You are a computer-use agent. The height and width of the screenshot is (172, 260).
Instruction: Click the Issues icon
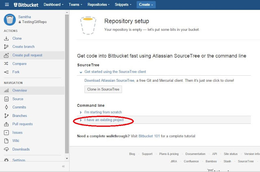pyautogui.click(x=6, y=132)
